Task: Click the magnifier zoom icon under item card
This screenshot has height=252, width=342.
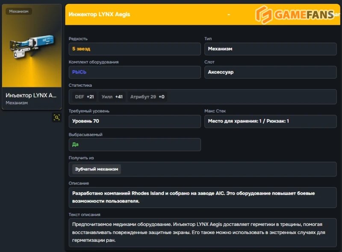Action: [x=56, y=117]
